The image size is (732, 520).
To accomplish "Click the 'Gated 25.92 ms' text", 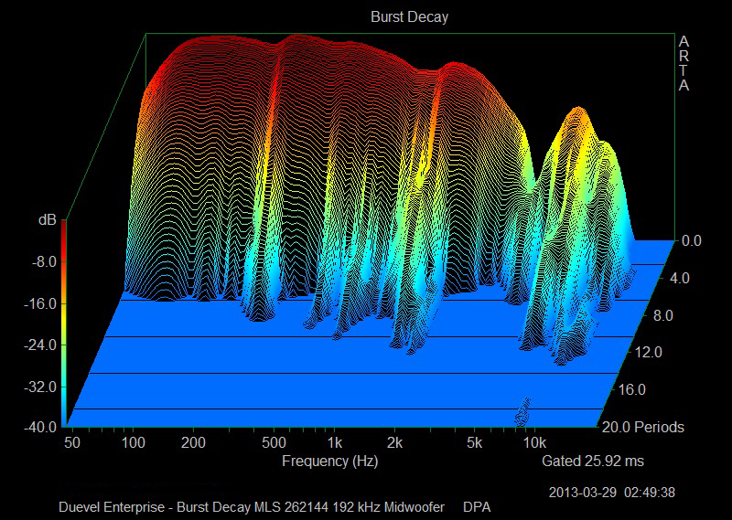I will pos(592,462).
